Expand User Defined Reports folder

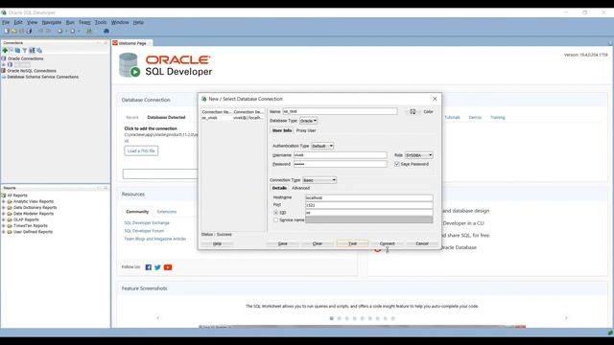pos(4,232)
